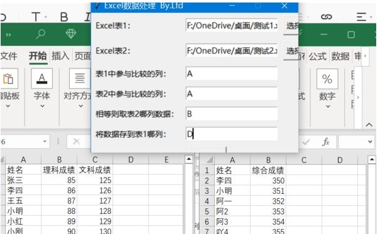Click the T text icon in top toolbar
Screen dimensions: 380x234
[36, 17]
